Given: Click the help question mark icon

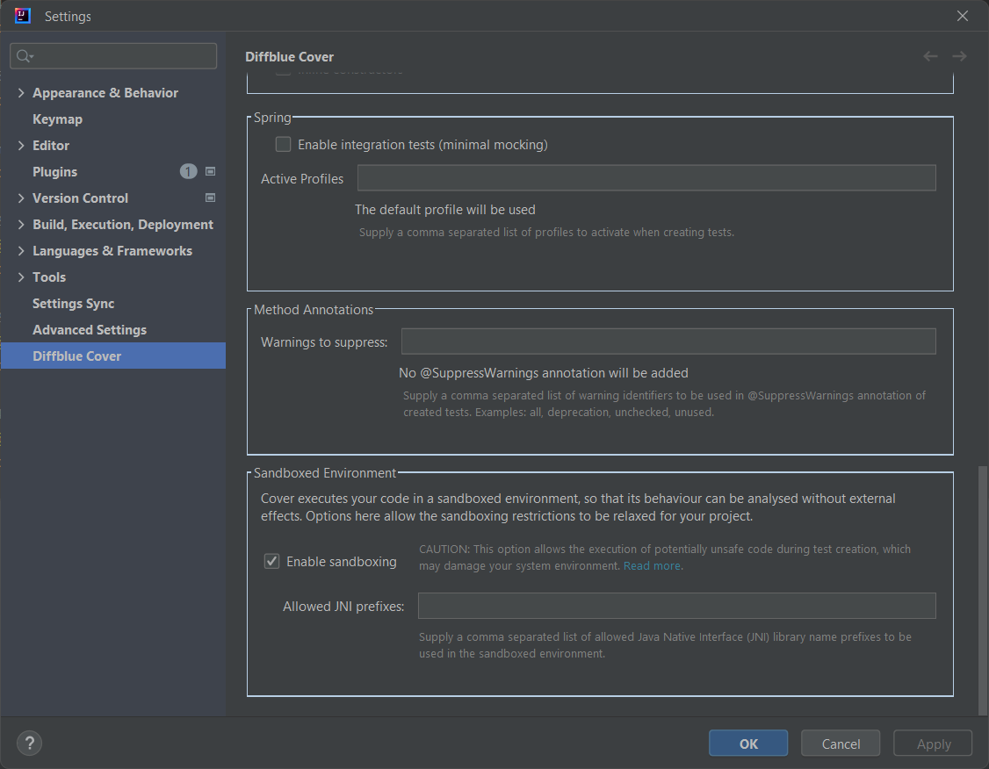Looking at the screenshot, I should point(29,744).
